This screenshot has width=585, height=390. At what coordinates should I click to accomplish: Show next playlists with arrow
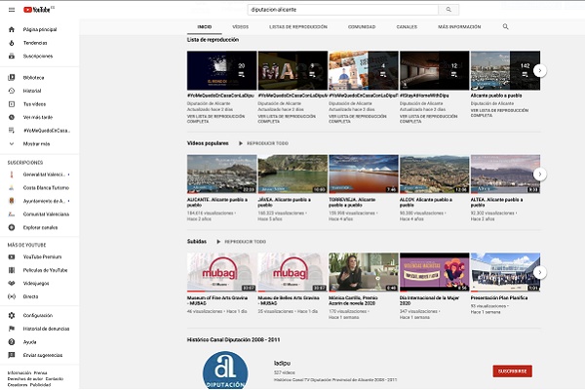click(x=540, y=70)
